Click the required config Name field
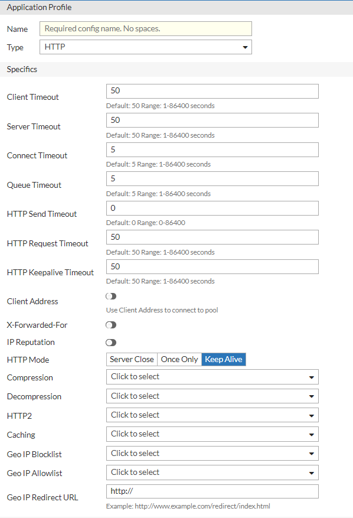 coord(145,28)
